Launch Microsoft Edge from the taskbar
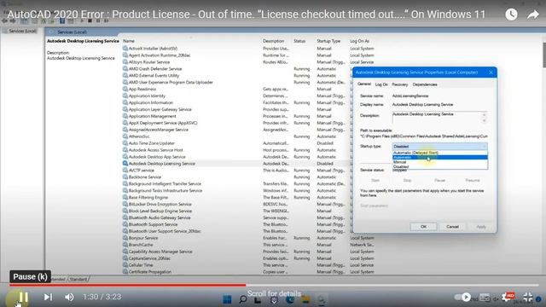 tap(290, 299)
